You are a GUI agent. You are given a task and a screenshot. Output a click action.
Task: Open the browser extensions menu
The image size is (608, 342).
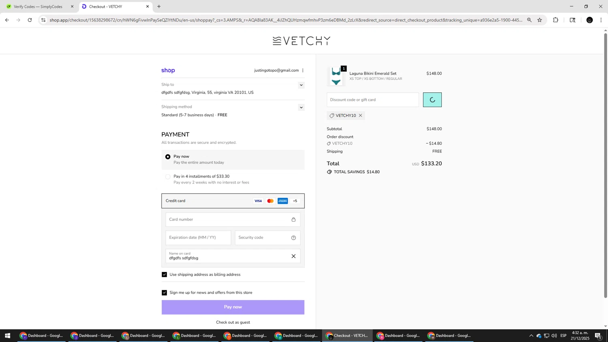click(x=556, y=20)
